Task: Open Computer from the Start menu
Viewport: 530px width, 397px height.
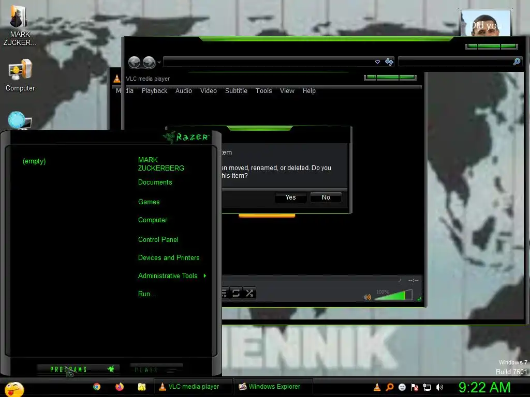Action: [x=153, y=220]
